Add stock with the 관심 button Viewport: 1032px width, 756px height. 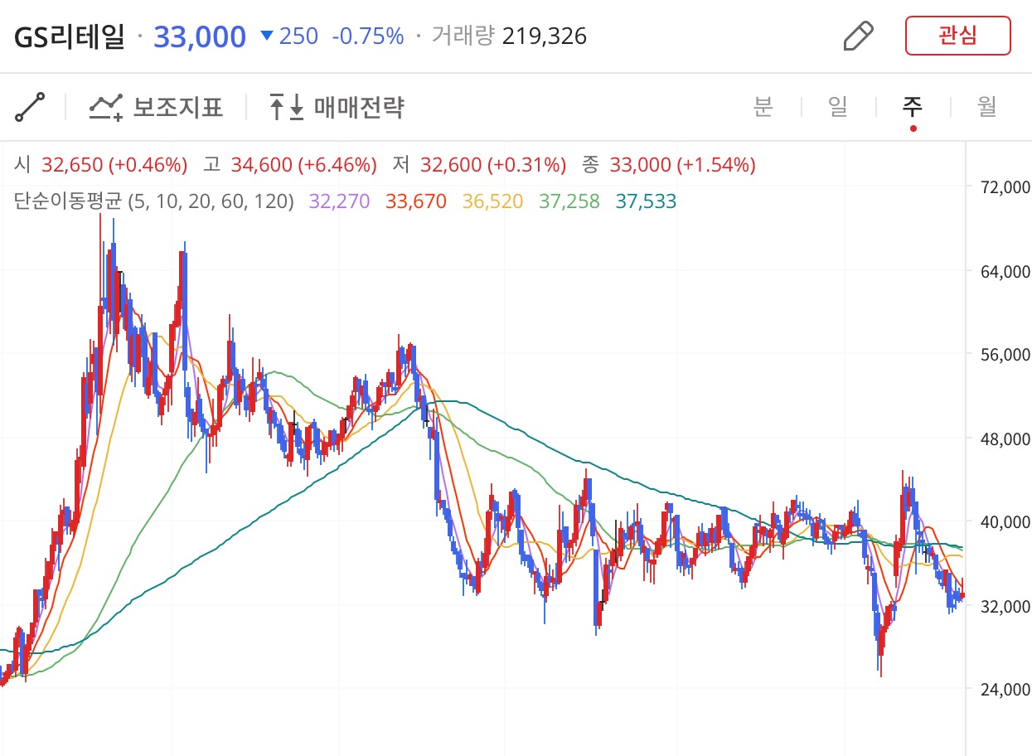(957, 36)
